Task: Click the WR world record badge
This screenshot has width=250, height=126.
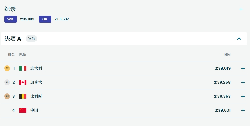Action: click(10, 19)
